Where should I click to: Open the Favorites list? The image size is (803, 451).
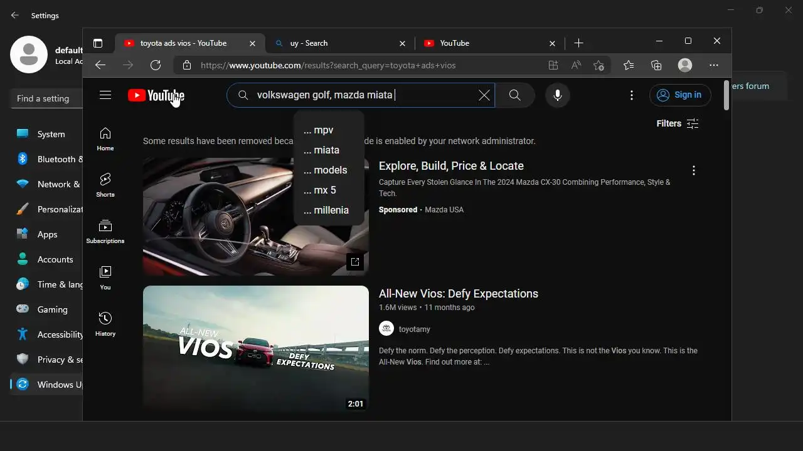(629, 65)
